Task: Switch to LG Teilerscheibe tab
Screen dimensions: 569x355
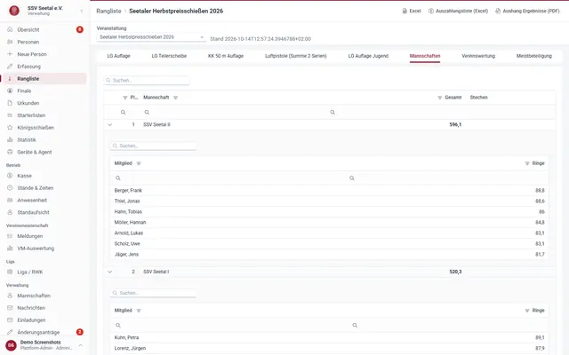Action: 169,56
